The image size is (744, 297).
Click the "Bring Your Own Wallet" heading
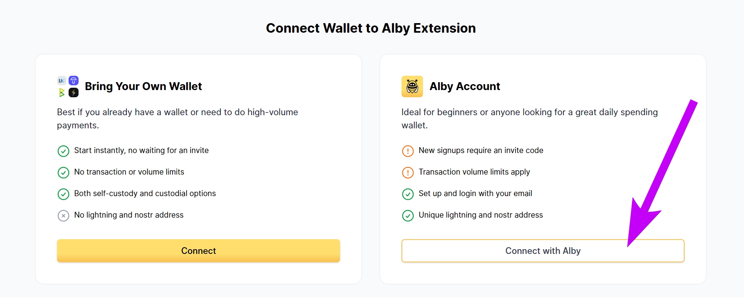[143, 87]
